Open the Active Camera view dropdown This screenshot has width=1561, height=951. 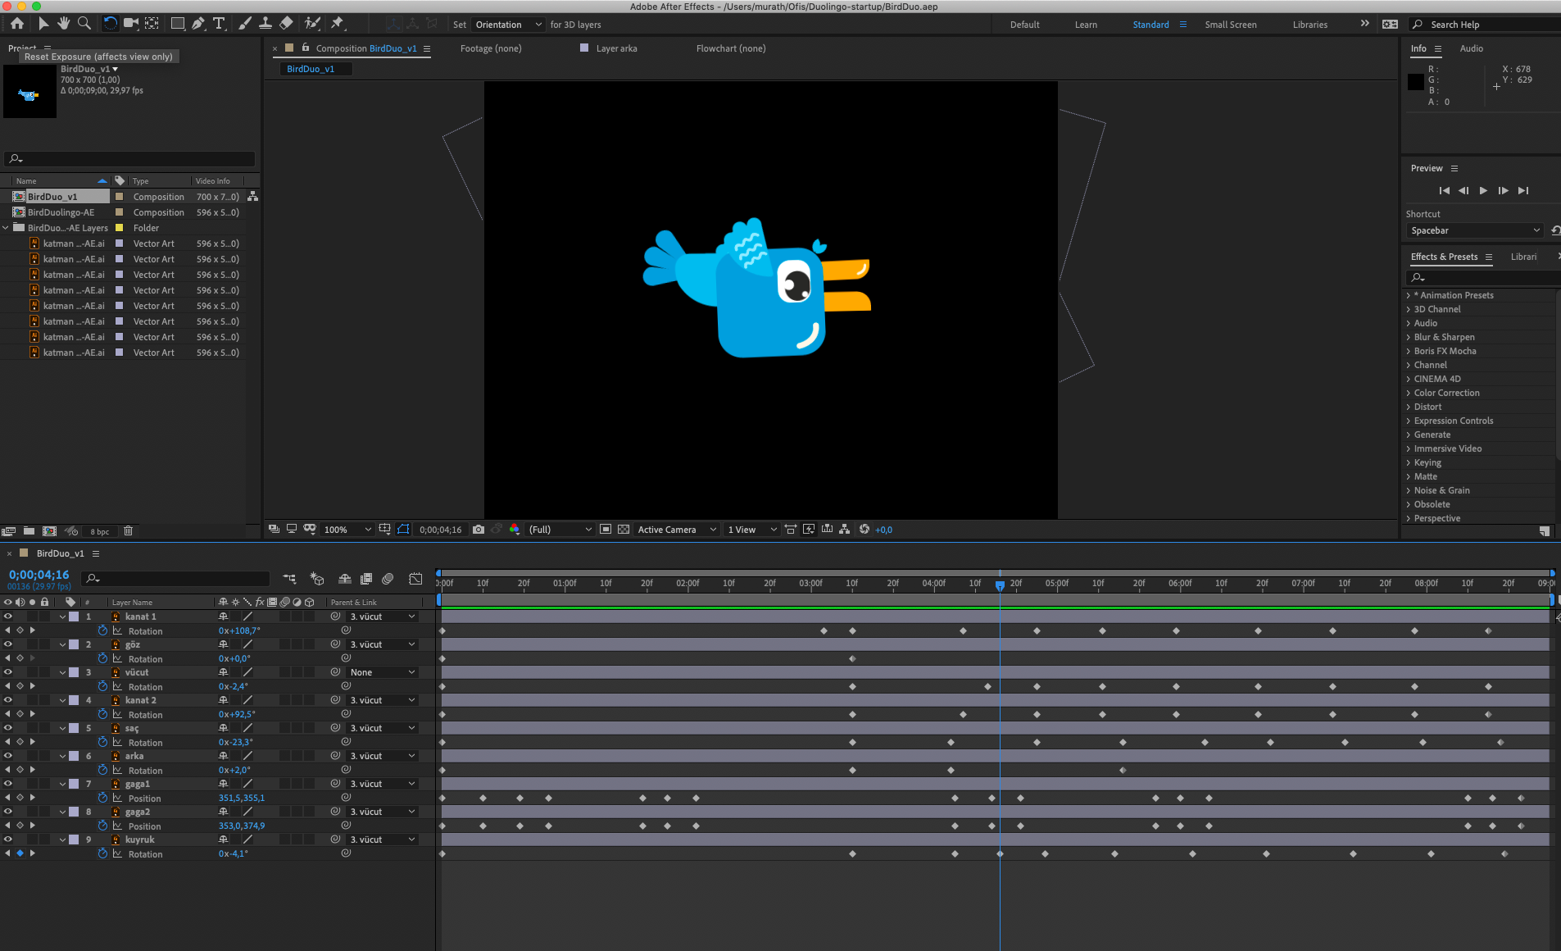(x=677, y=530)
